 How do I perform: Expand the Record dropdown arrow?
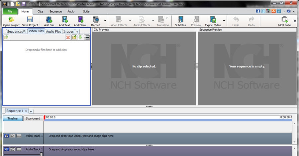click(105, 21)
